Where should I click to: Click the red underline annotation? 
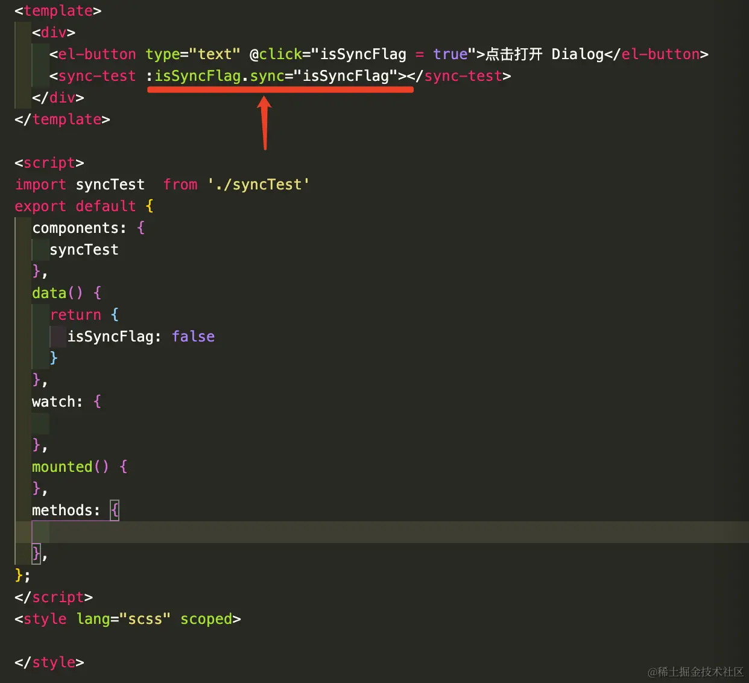pos(280,89)
